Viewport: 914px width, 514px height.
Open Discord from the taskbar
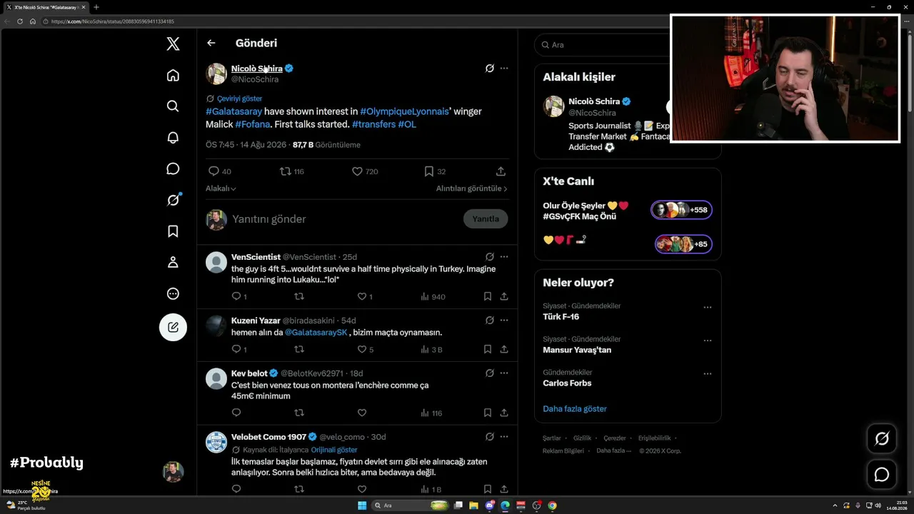click(490, 505)
